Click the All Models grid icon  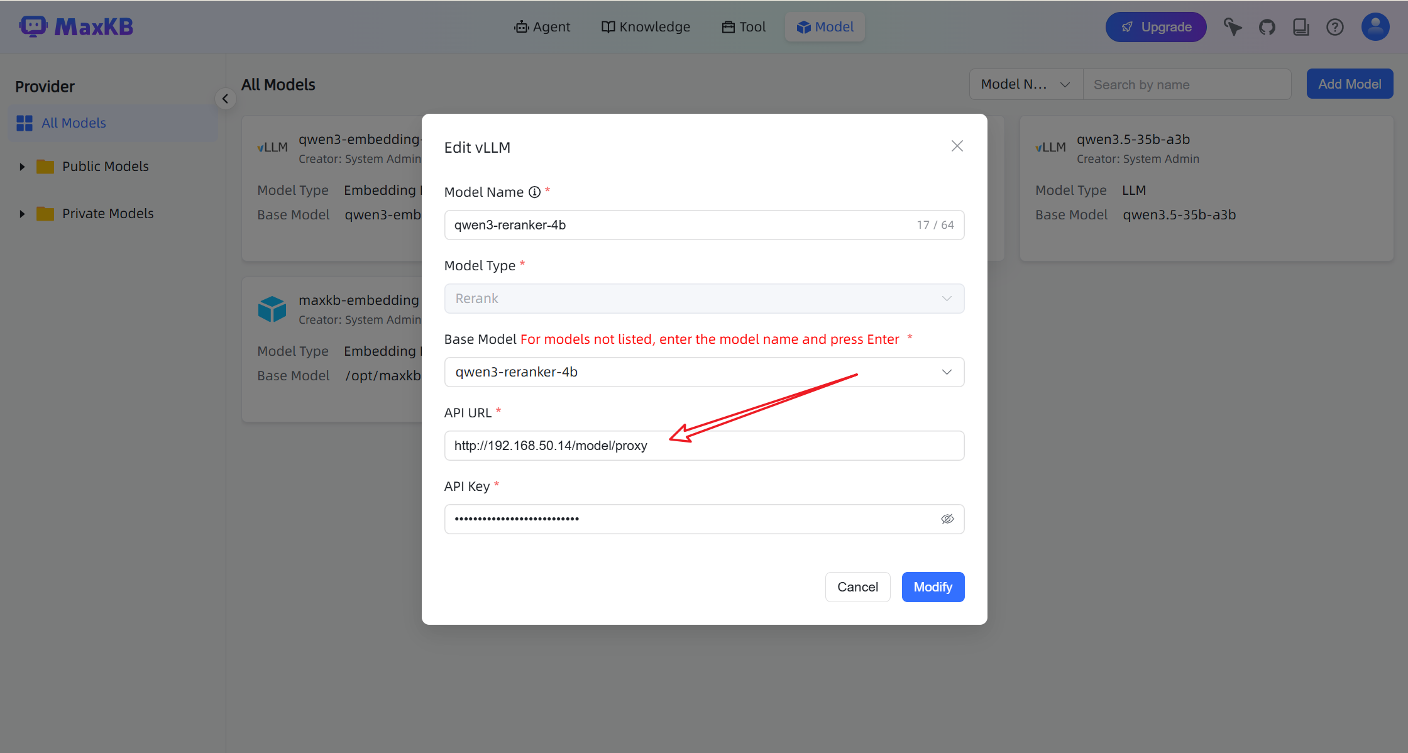coord(25,123)
